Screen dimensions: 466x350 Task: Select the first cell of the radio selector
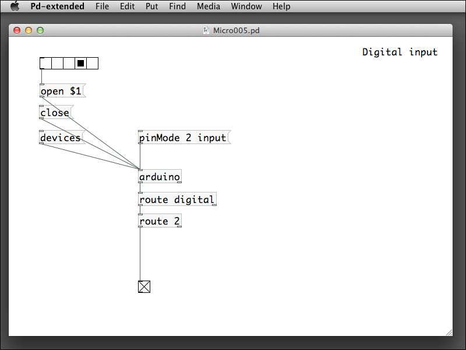tap(45, 63)
